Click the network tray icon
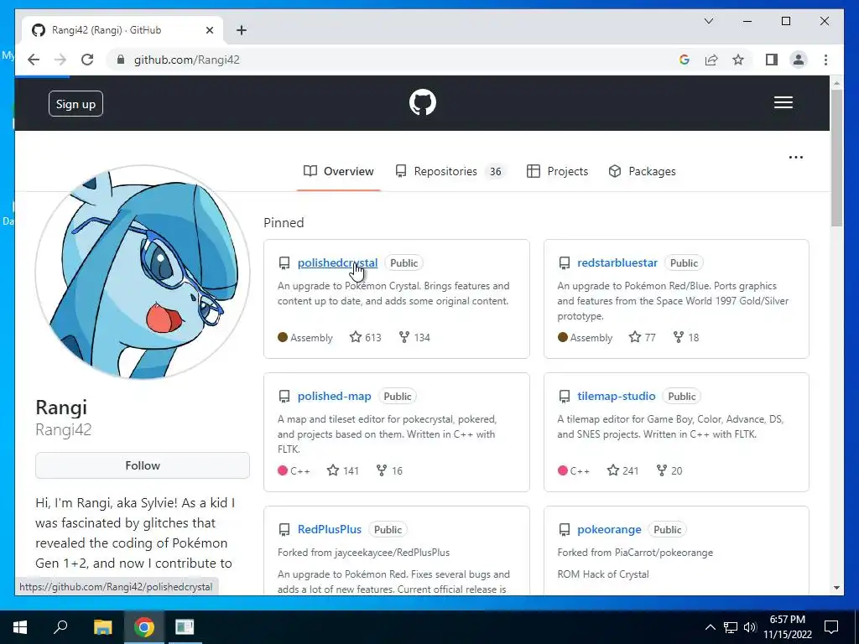Viewport: 859px width, 644px height. click(x=731, y=627)
